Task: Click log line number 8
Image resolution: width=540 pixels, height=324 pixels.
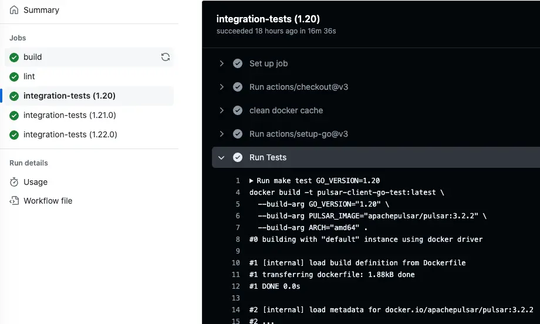Action: (238, 239)
